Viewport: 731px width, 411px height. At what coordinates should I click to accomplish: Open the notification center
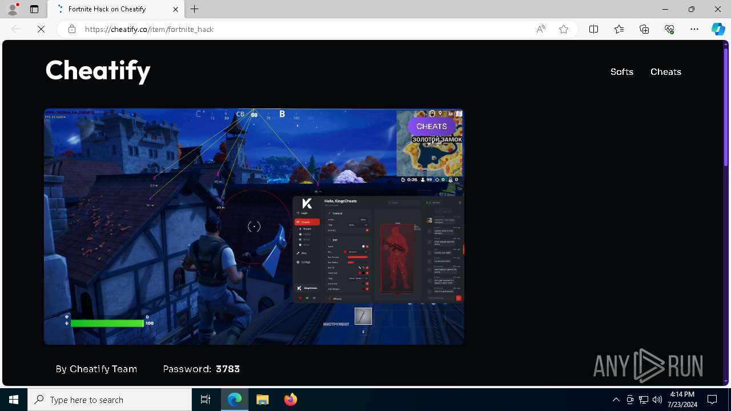point(712,400)
